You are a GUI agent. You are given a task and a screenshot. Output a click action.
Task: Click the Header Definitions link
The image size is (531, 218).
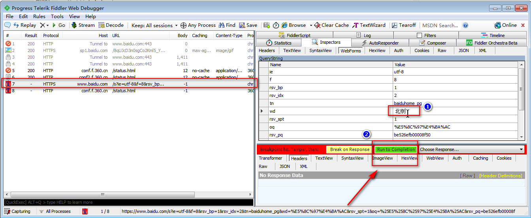(500, 176)
